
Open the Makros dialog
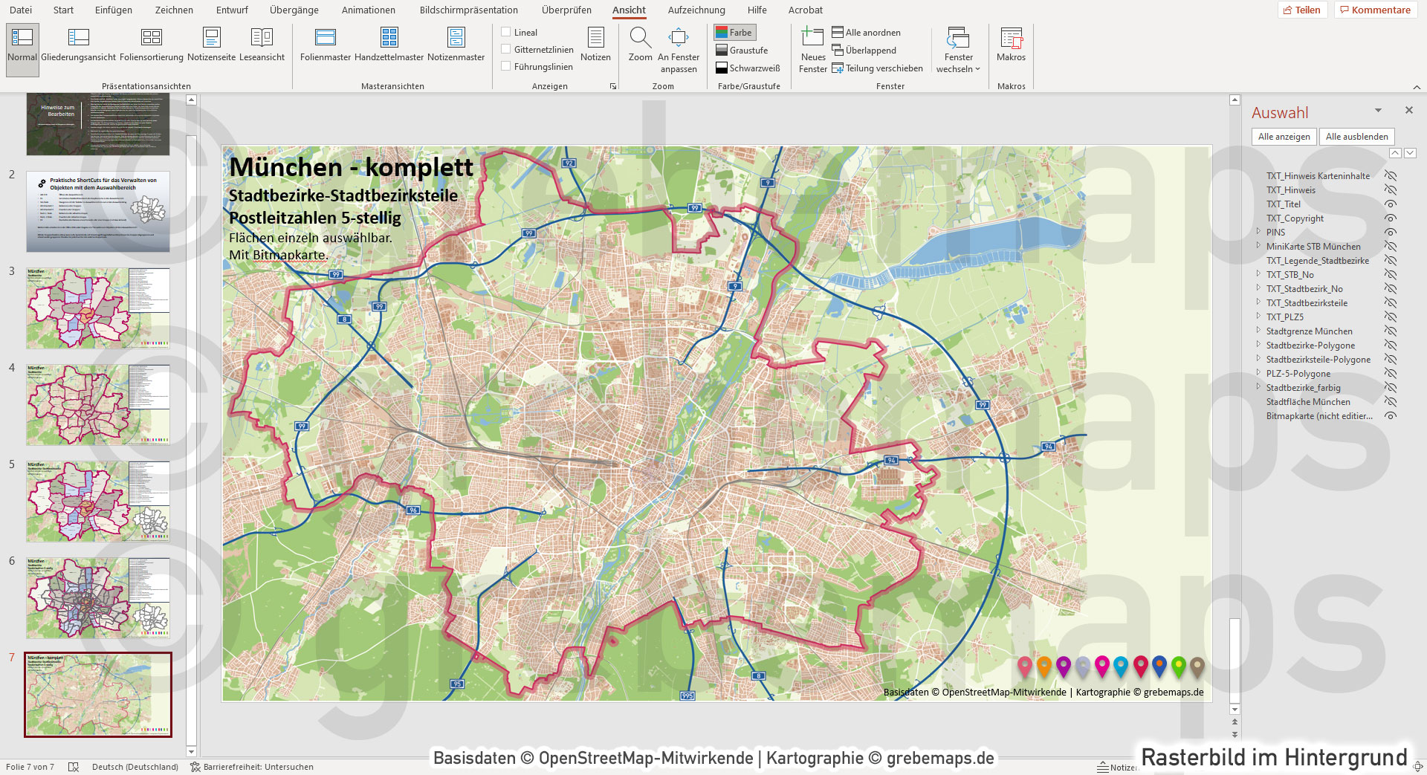click(1011, 45)
